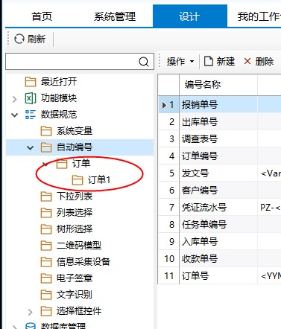Screen dimensions: 281x329
Task: Click the 新建 button label
Action: pyautogui.click(x=225, y=61)
